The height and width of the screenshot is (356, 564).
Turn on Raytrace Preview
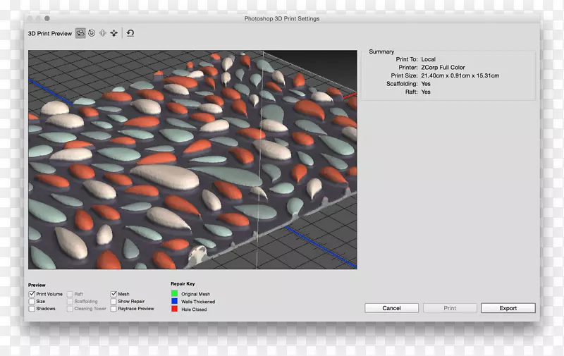pyautogui.click(x=114, y=309)
